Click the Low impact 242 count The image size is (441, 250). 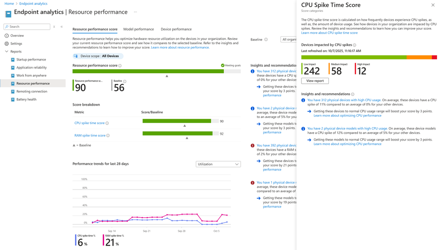(x=312, y=71)
